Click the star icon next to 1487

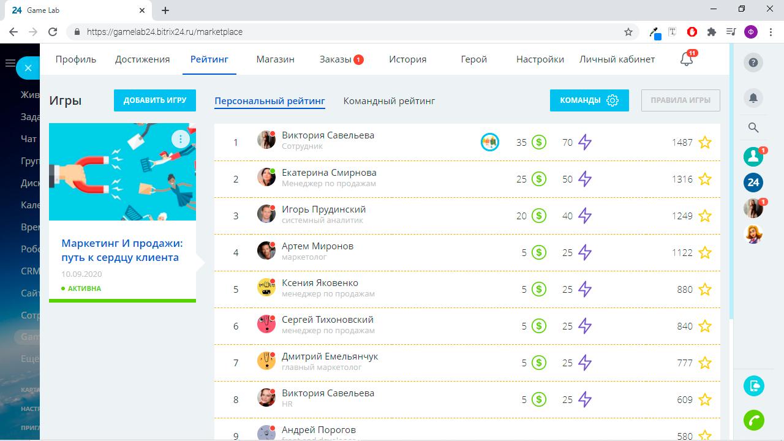click(705, 143)
